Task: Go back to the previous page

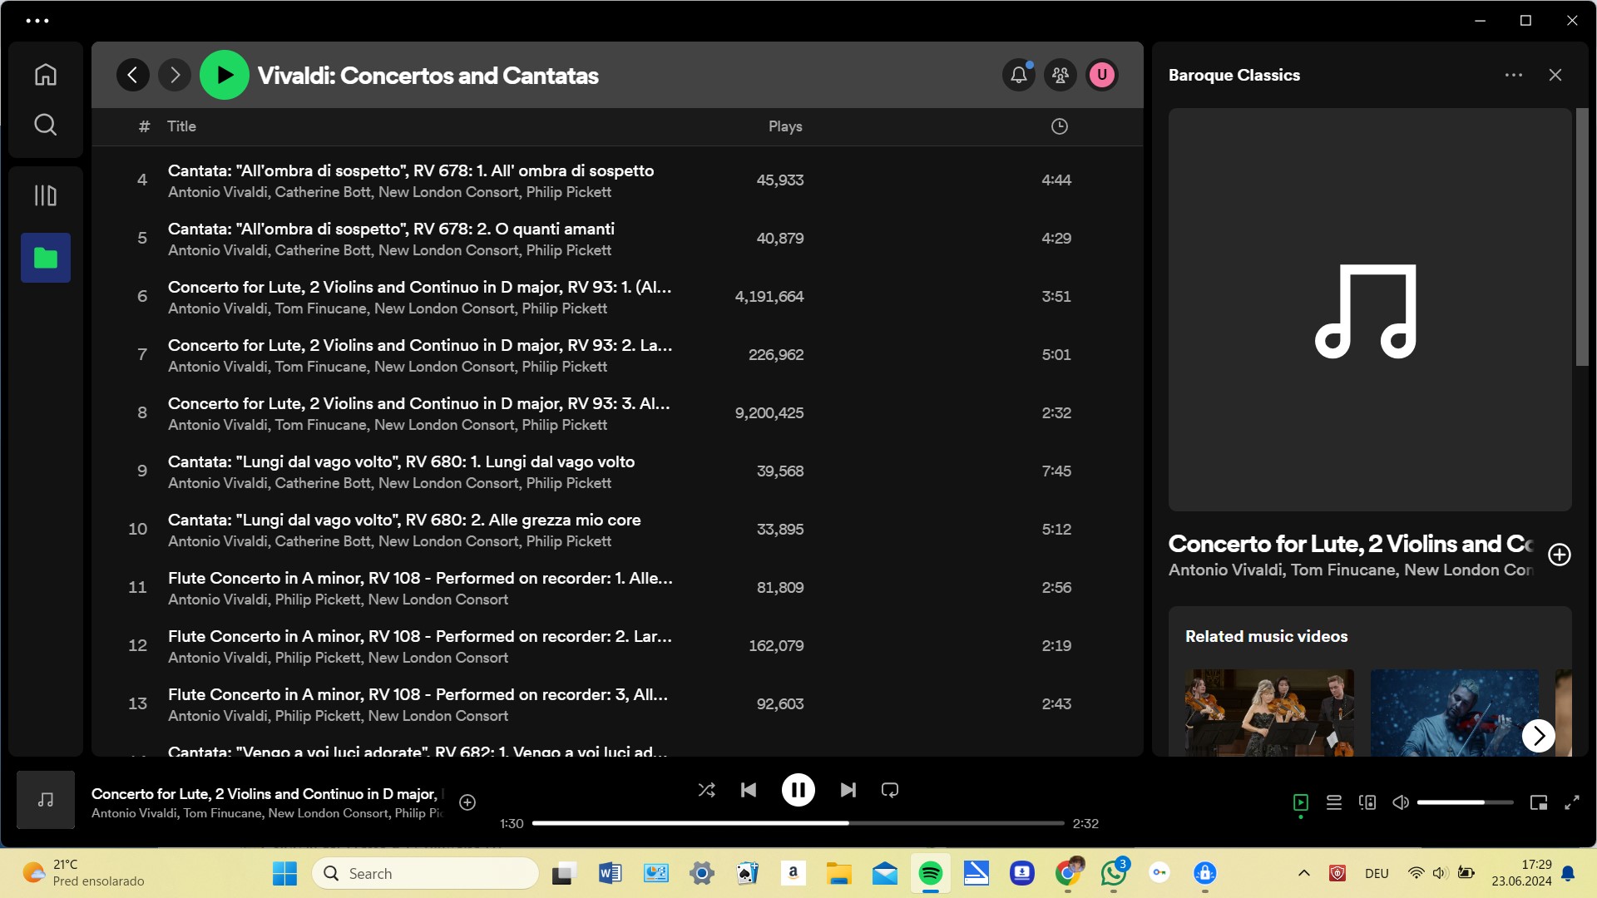Action: tap(133, 75)
